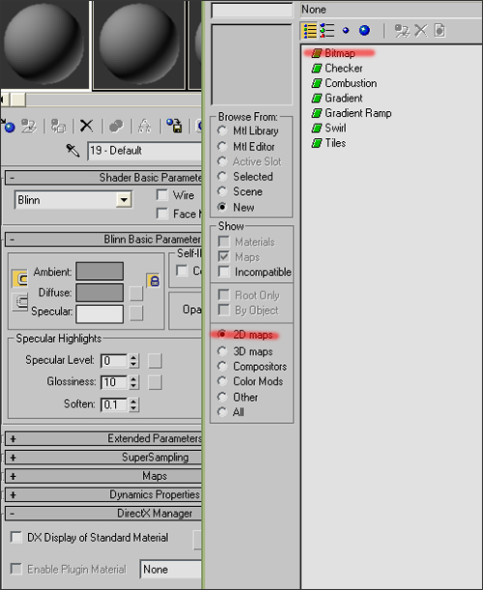Click the material name field 19 - Default
Viewport: 483px width, 590px height.
point(145,151)
